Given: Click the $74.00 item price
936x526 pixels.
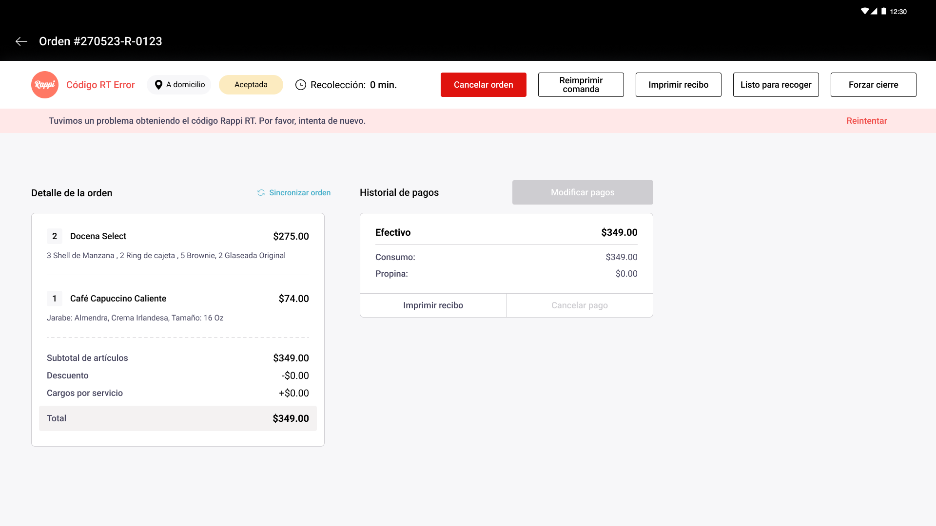Looking at the screenshot, I should tap(294, 299).
